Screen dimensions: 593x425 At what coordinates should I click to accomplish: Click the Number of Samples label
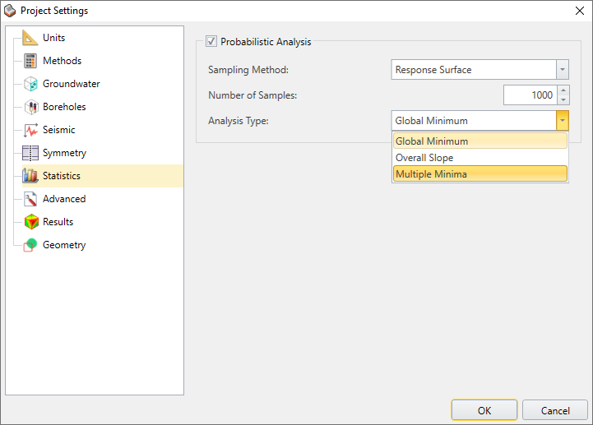tap(252, 95)
